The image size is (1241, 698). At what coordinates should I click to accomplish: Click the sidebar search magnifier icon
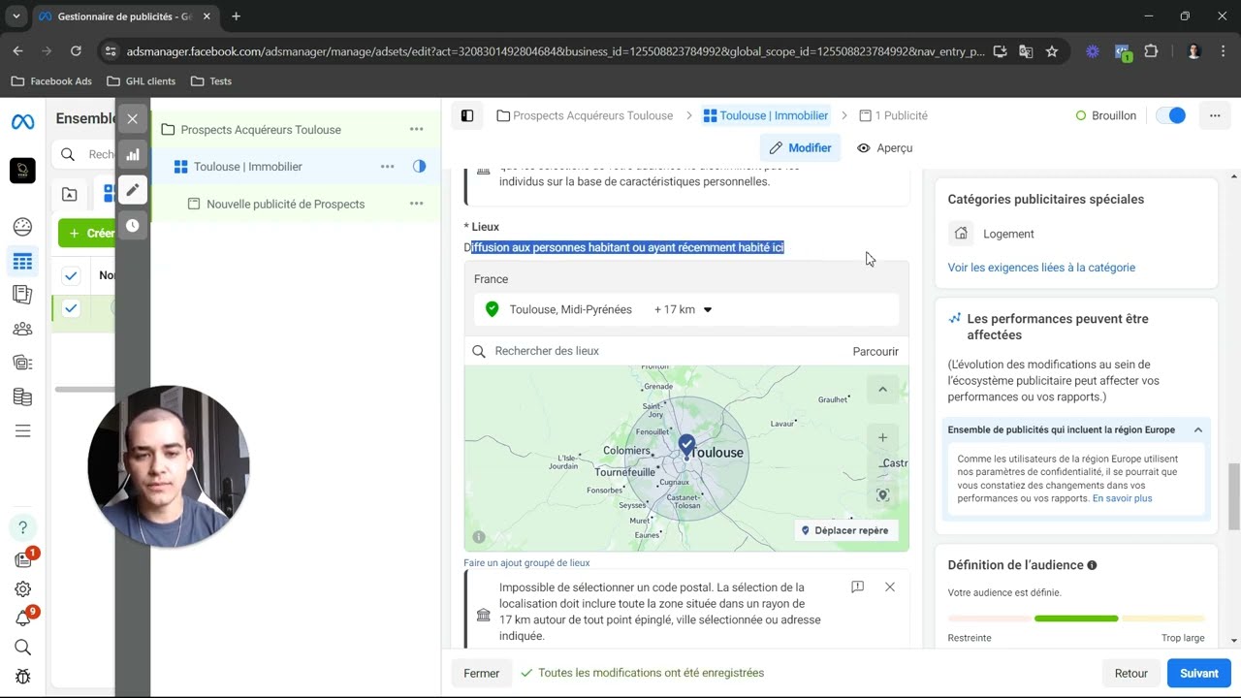[22, 648]
